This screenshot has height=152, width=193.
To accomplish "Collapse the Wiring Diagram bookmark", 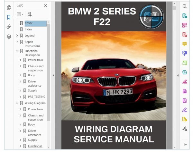I will tap(17, 103).
